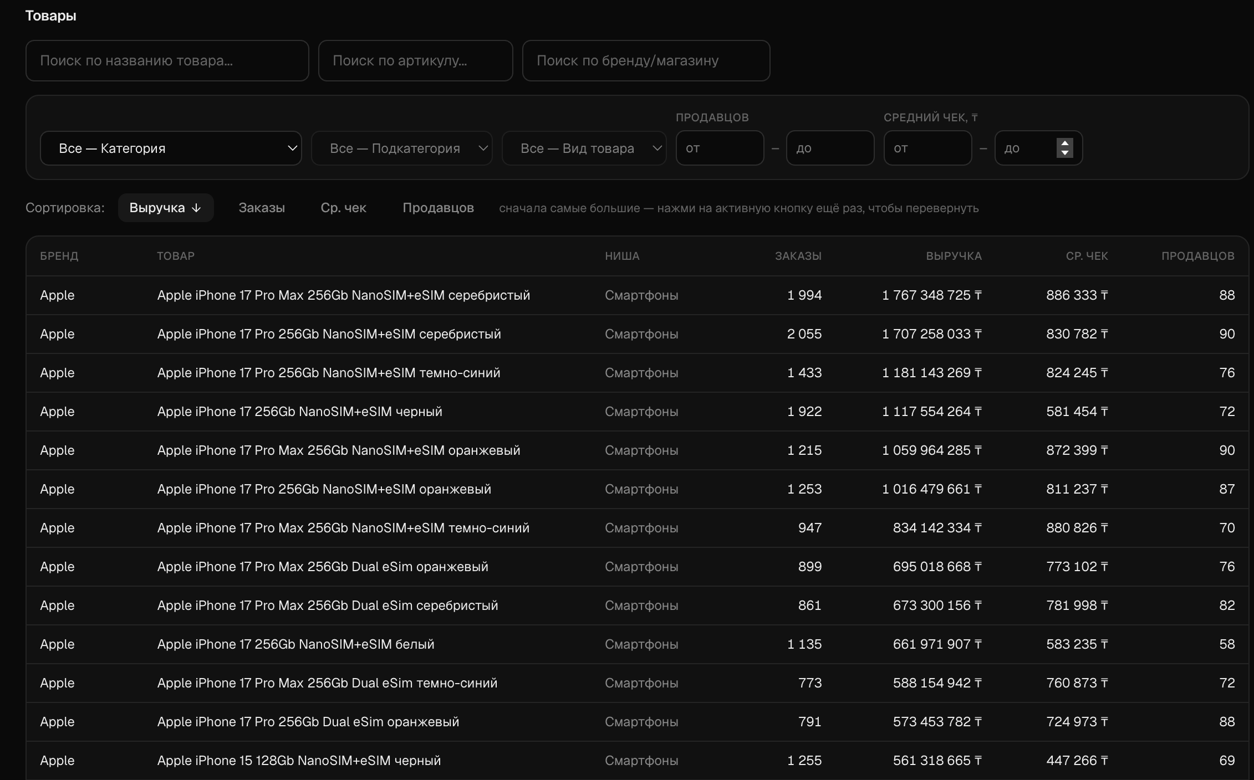1254x780 pixels.
Task: Open 'iPhone 15 128Gb NanoSIM+eSIM черный' product
Action: tap(637, 761)
